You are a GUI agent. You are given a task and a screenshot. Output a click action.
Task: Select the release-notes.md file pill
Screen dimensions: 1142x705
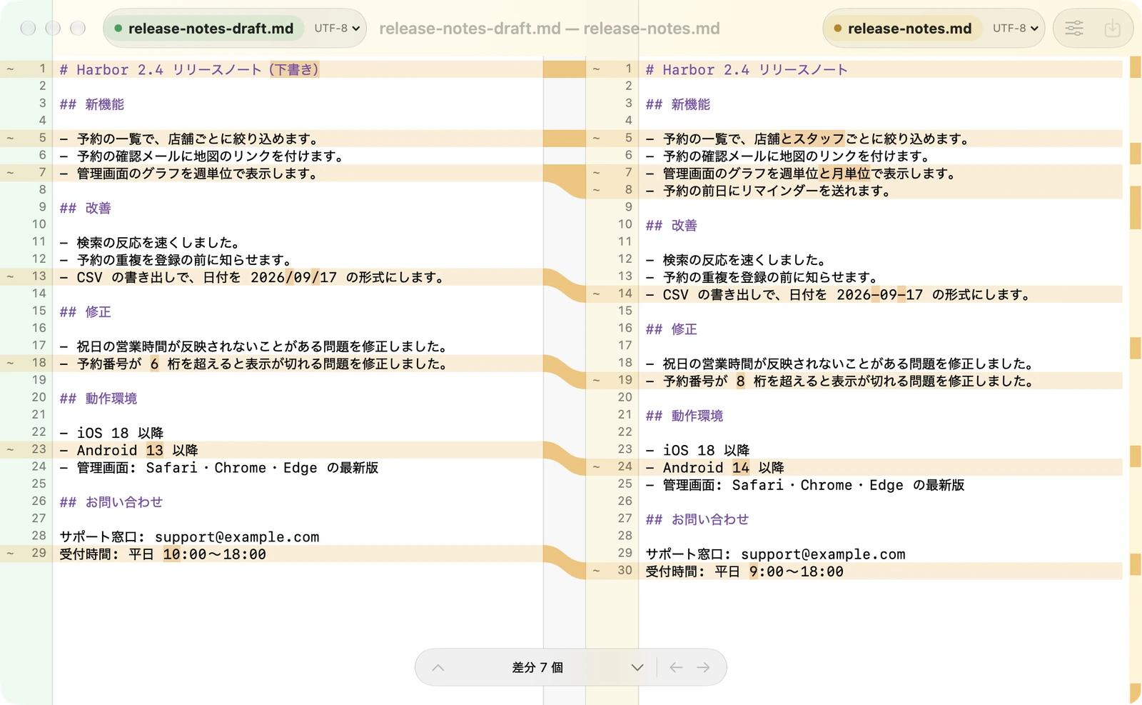tap(903, 29)
